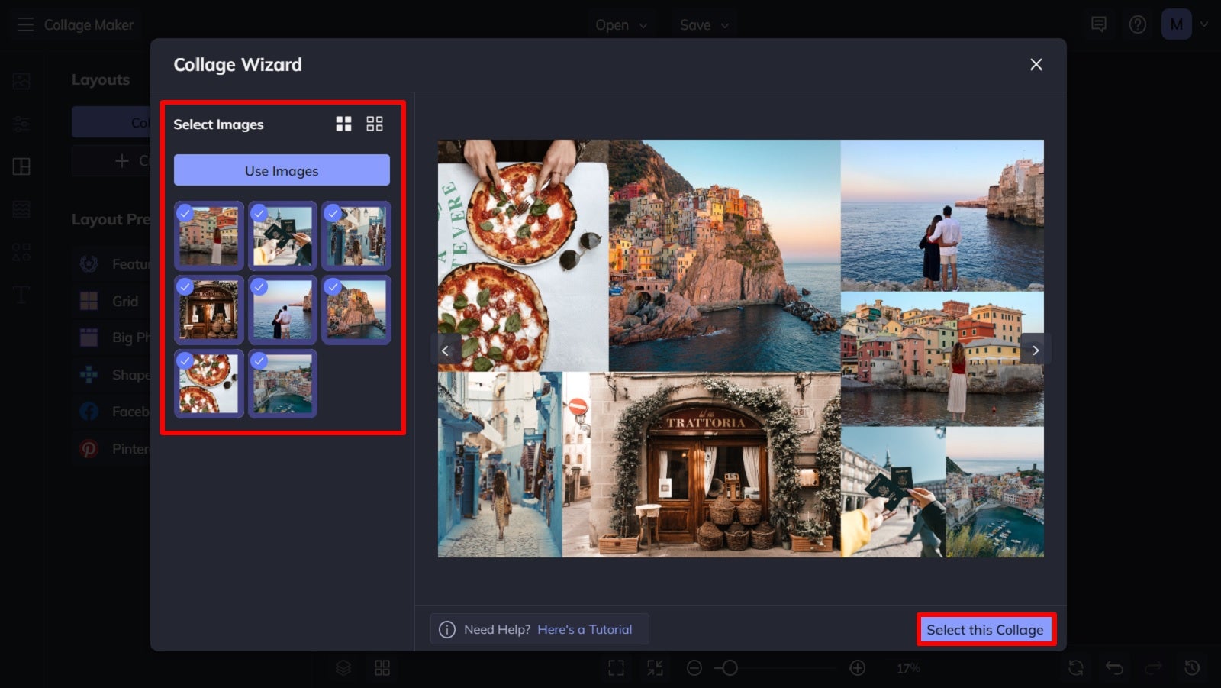This screenshot has height=688, width=1221.
Task: Open the feedback icon in the top bar
Action: [x=1099, y=24]
